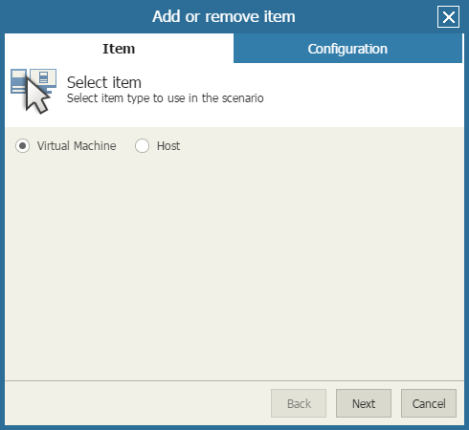This screenshot has height=430, width=469.
Task: Close the dialog with the X icon
Action: tap(448, 17)
